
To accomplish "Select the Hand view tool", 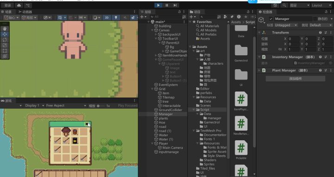I will [5, 29].
